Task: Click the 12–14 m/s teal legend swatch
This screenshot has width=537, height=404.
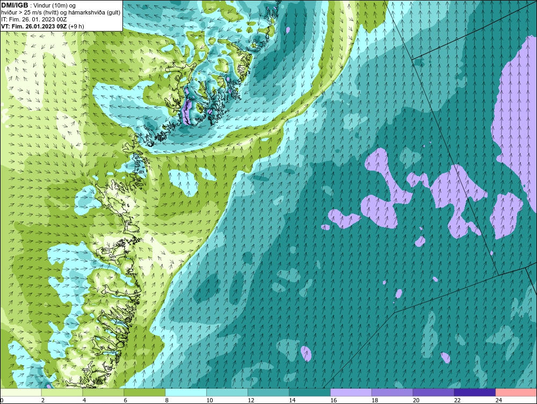Action: click(x=268, y=392)
